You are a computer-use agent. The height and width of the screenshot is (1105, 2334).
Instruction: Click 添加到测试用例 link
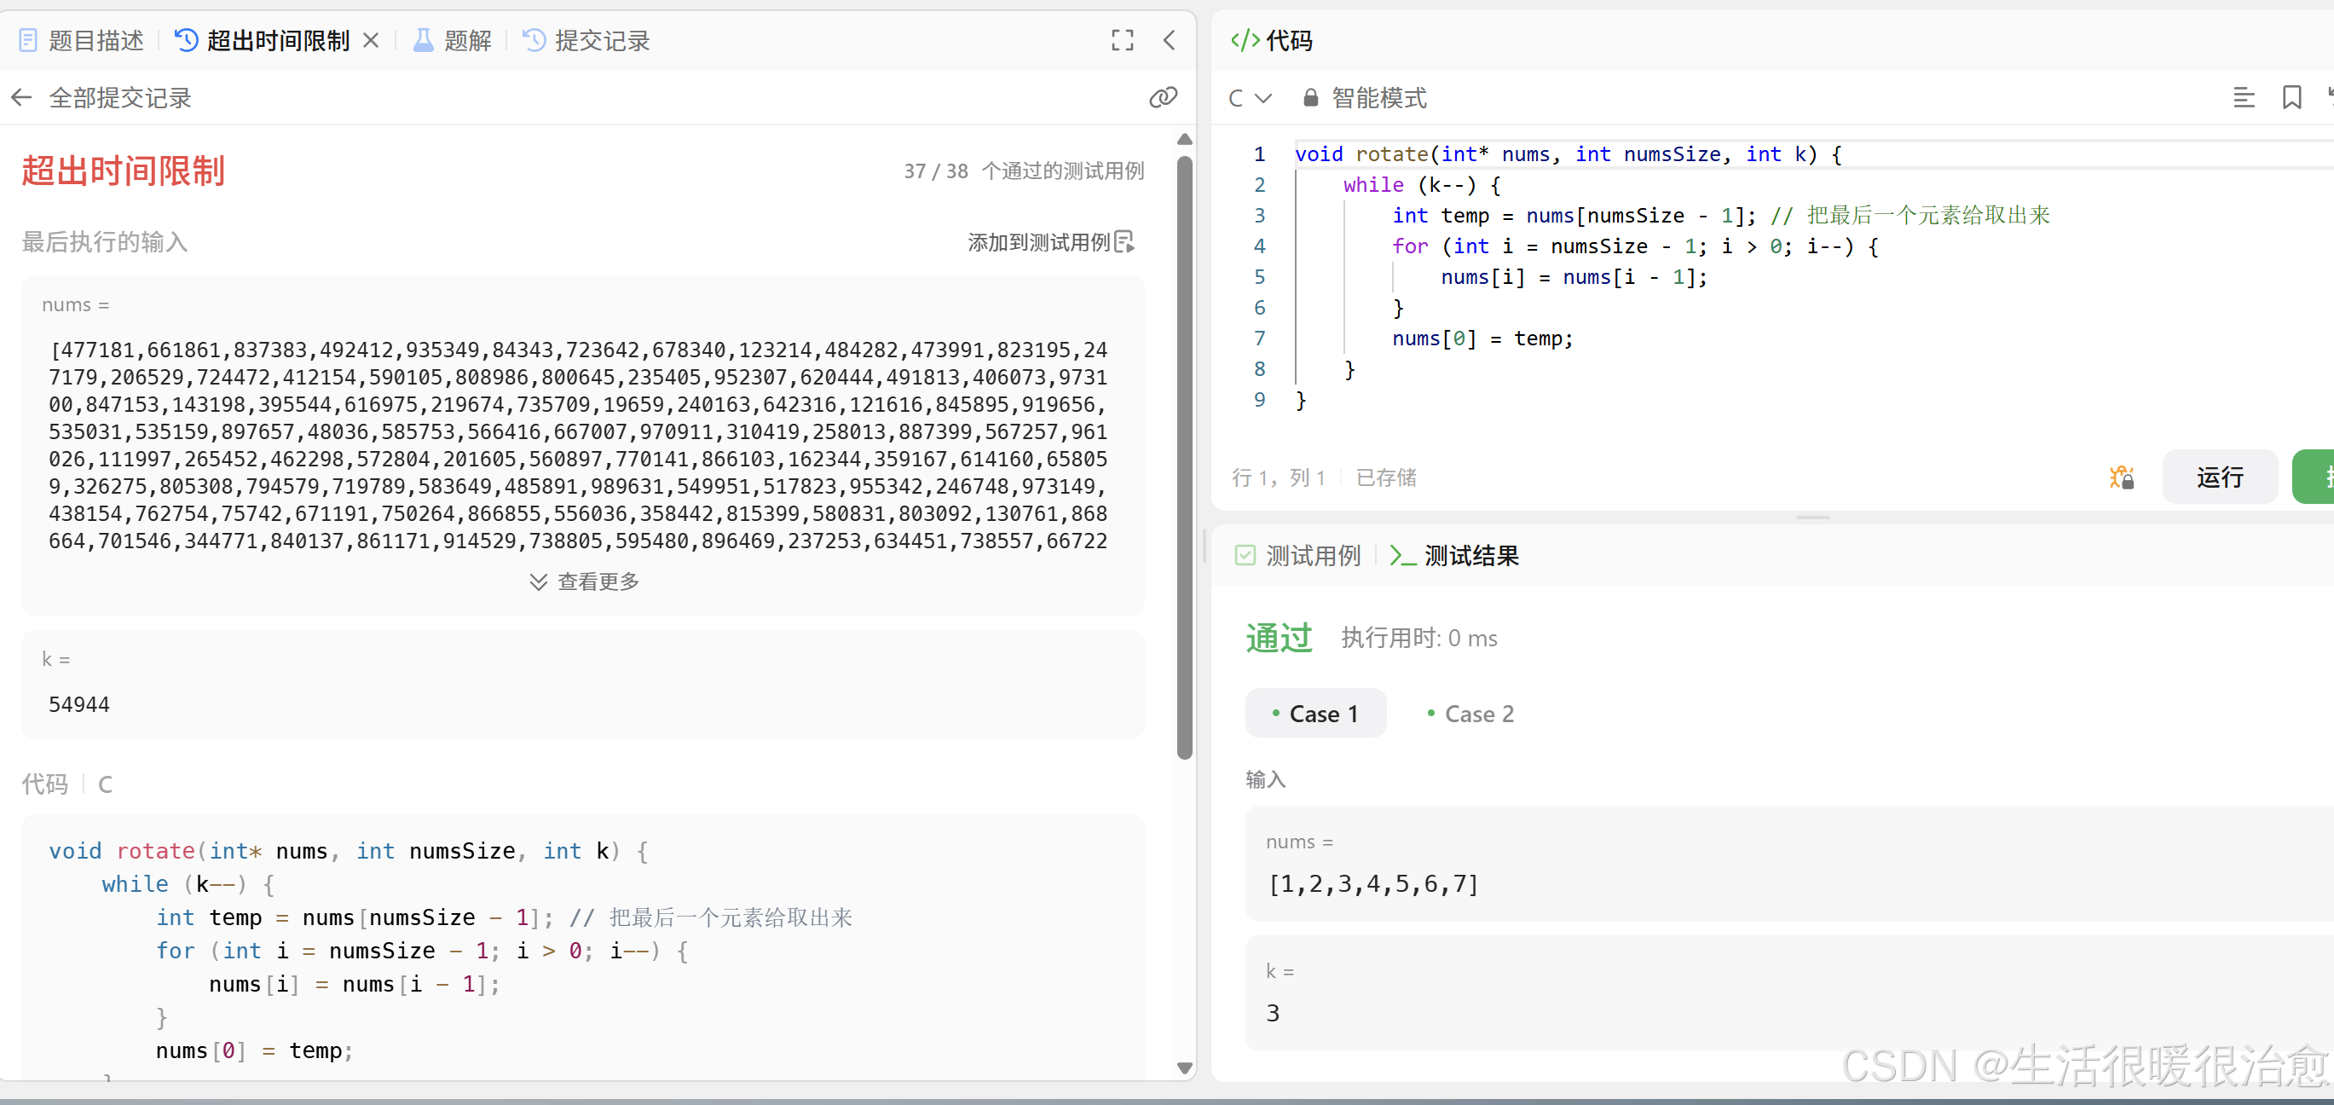[1038, 242]
